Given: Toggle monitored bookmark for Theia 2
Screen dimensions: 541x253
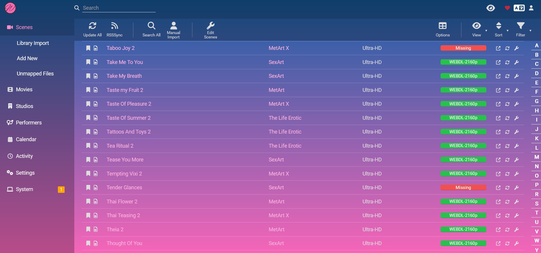Looking at the screenshot, I should [88, 229].
